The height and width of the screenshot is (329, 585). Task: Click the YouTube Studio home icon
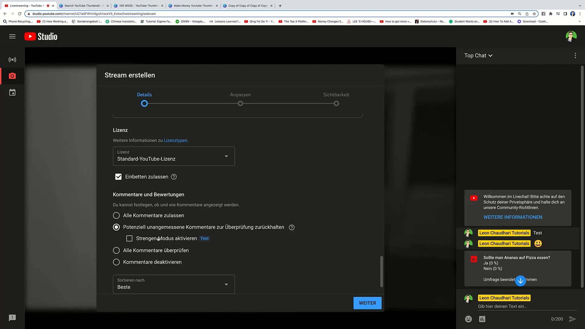click(x=41, y=36)
